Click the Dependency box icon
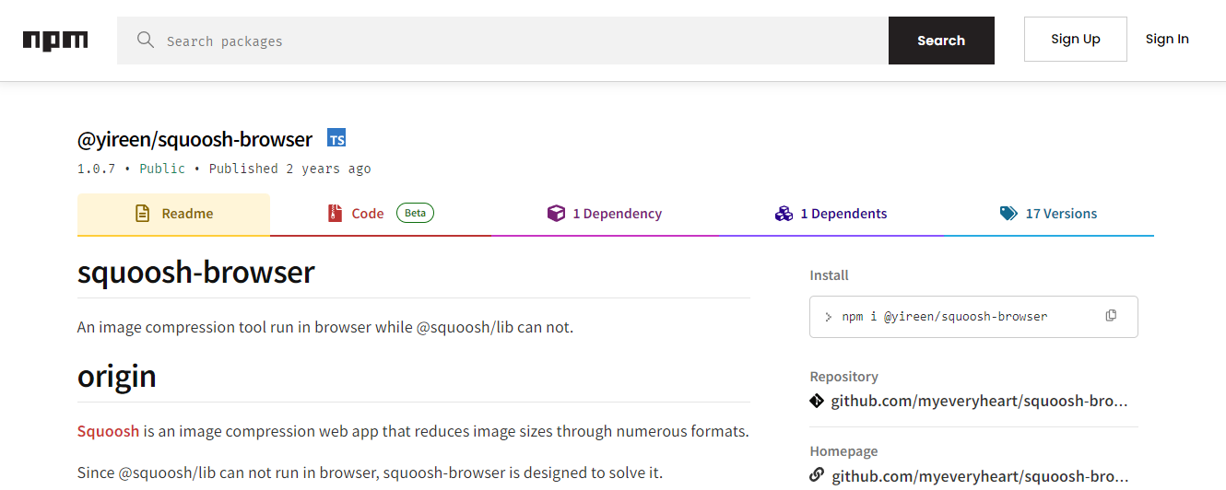The width and height of the screenshot is (1226, 490). click(x=556, y=214)
